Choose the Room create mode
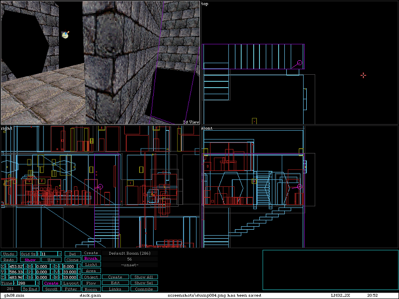The width and height of the screenshot is (399, 299). pyautogui.click(x=91, y=289)
